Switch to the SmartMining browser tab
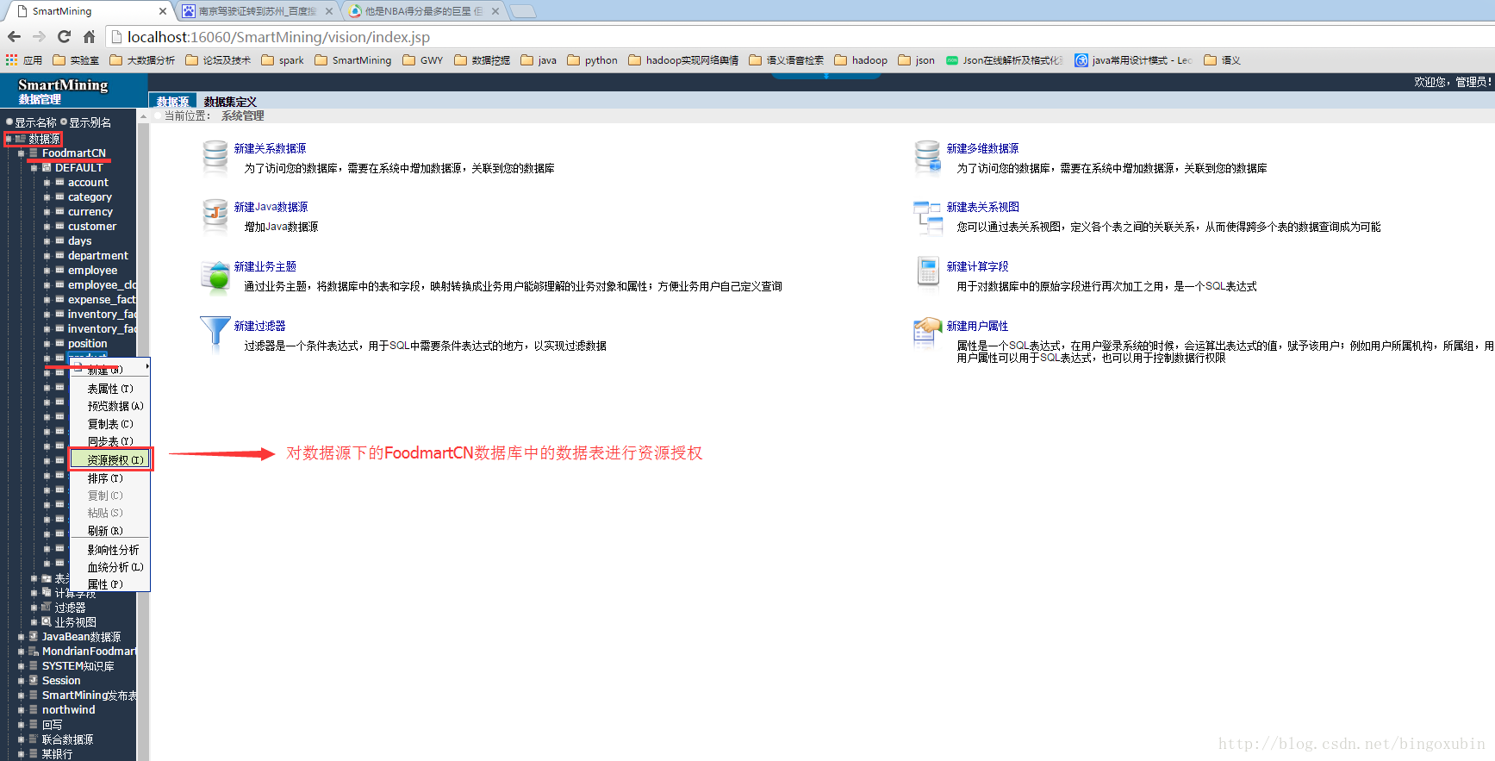The width and height of the screenshot is (1495, 761). (89, 11)
